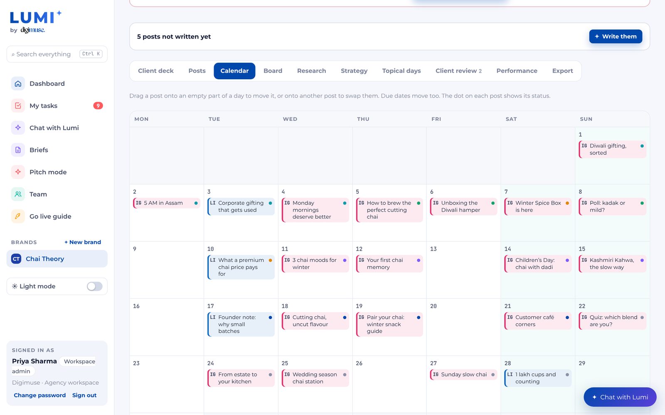Open the Corporate gifting that gets used post
665x415 pixels.
point(241,207)
